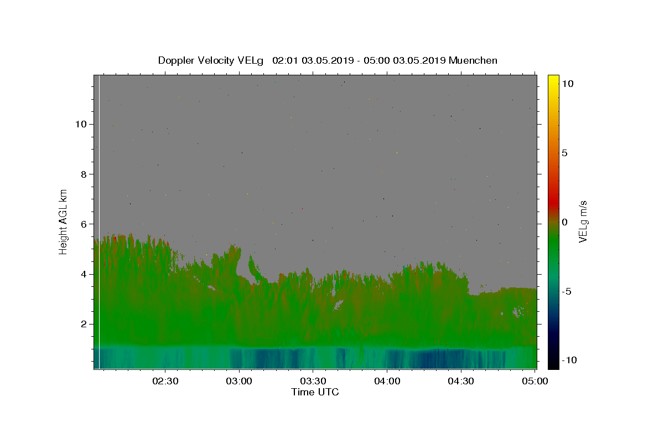Screen dimensions: 664x443
Task: Click the 03:00 time tick label
Action: pos(240,381)
